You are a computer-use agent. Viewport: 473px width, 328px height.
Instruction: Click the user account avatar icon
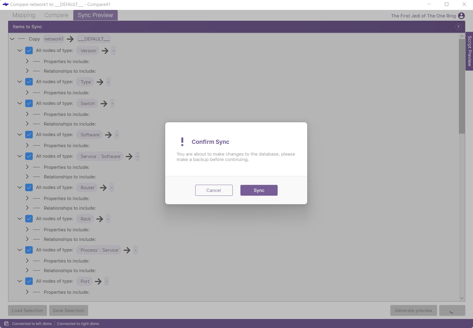coord(462,16)
